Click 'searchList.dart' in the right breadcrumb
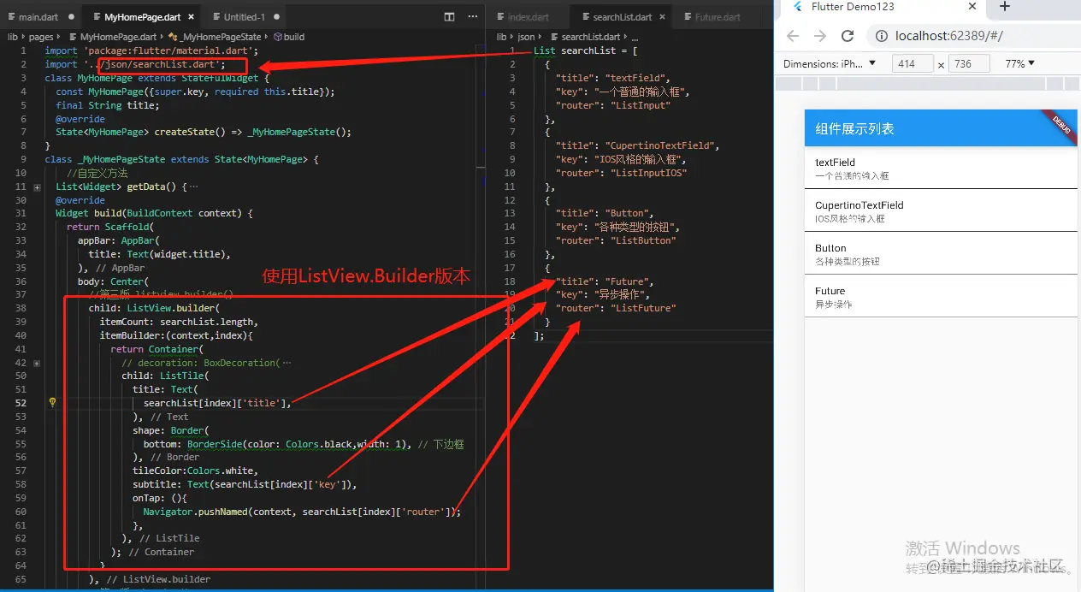 [x=590, y=37]
